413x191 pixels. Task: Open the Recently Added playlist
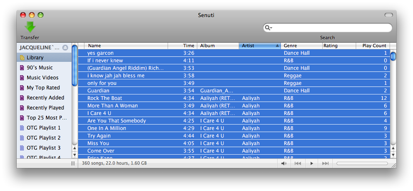pos(44,97)
